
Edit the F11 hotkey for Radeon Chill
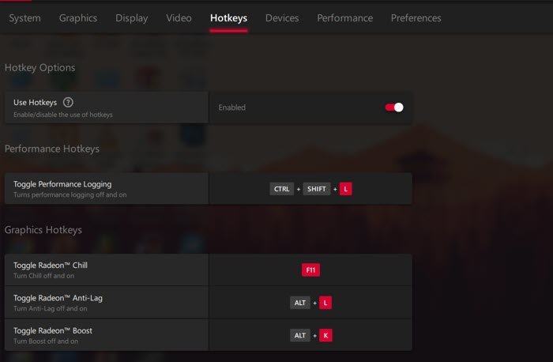click(x=310, y=270)
